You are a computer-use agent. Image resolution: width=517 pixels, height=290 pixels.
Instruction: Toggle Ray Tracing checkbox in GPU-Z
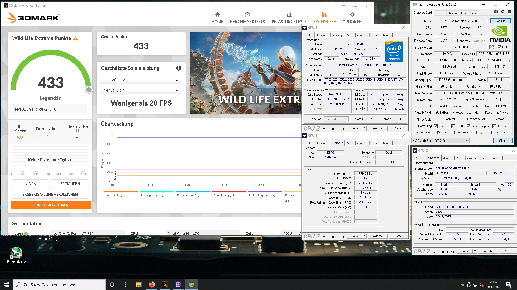(x=453, y=132)
